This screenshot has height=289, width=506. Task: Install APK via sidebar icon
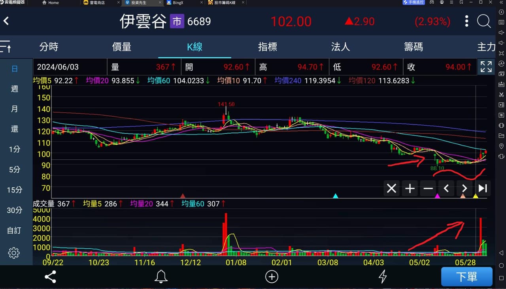[501, 84]
